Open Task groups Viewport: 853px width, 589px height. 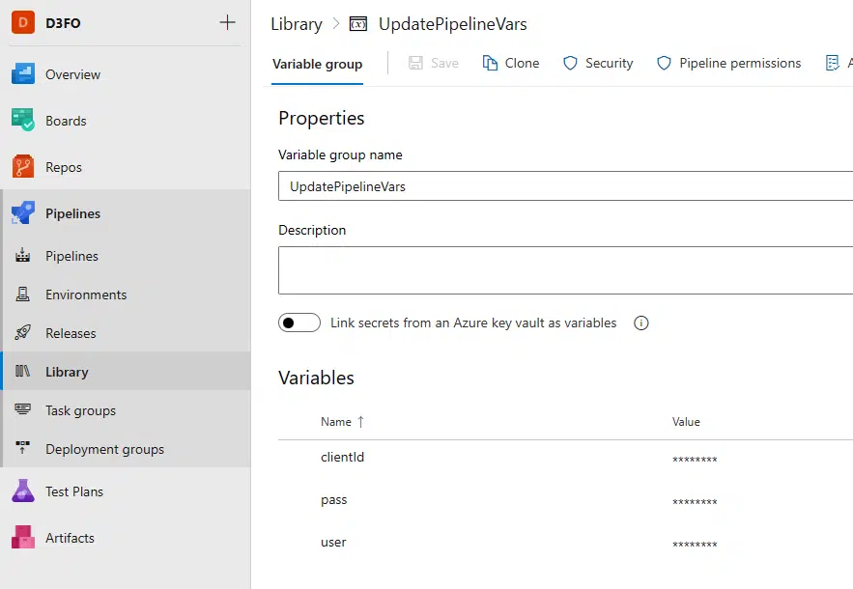pyautogui.click(x=80, y=410)
